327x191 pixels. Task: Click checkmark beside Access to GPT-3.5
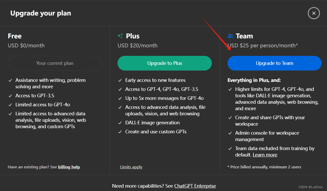click(x=10, y=96)
